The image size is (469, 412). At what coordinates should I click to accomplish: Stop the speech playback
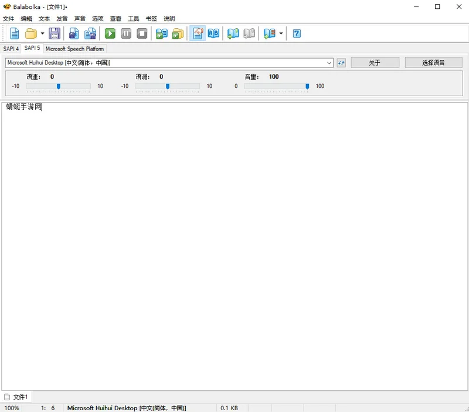(142, 33)
